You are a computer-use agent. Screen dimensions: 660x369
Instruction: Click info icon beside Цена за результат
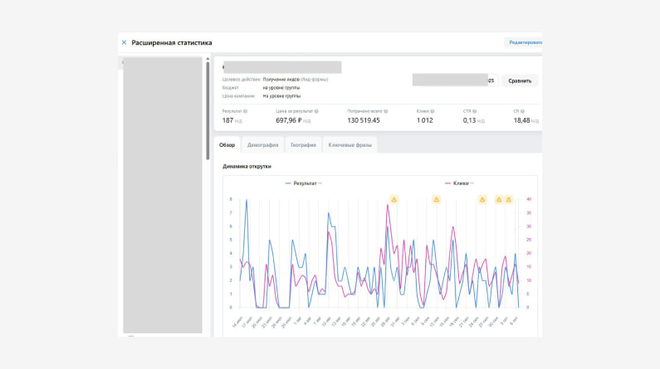[x=316, y=111]
